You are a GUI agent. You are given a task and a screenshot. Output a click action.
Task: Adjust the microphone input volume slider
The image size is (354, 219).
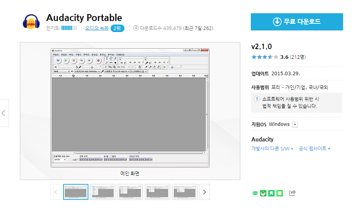click(x=92, y=67)
